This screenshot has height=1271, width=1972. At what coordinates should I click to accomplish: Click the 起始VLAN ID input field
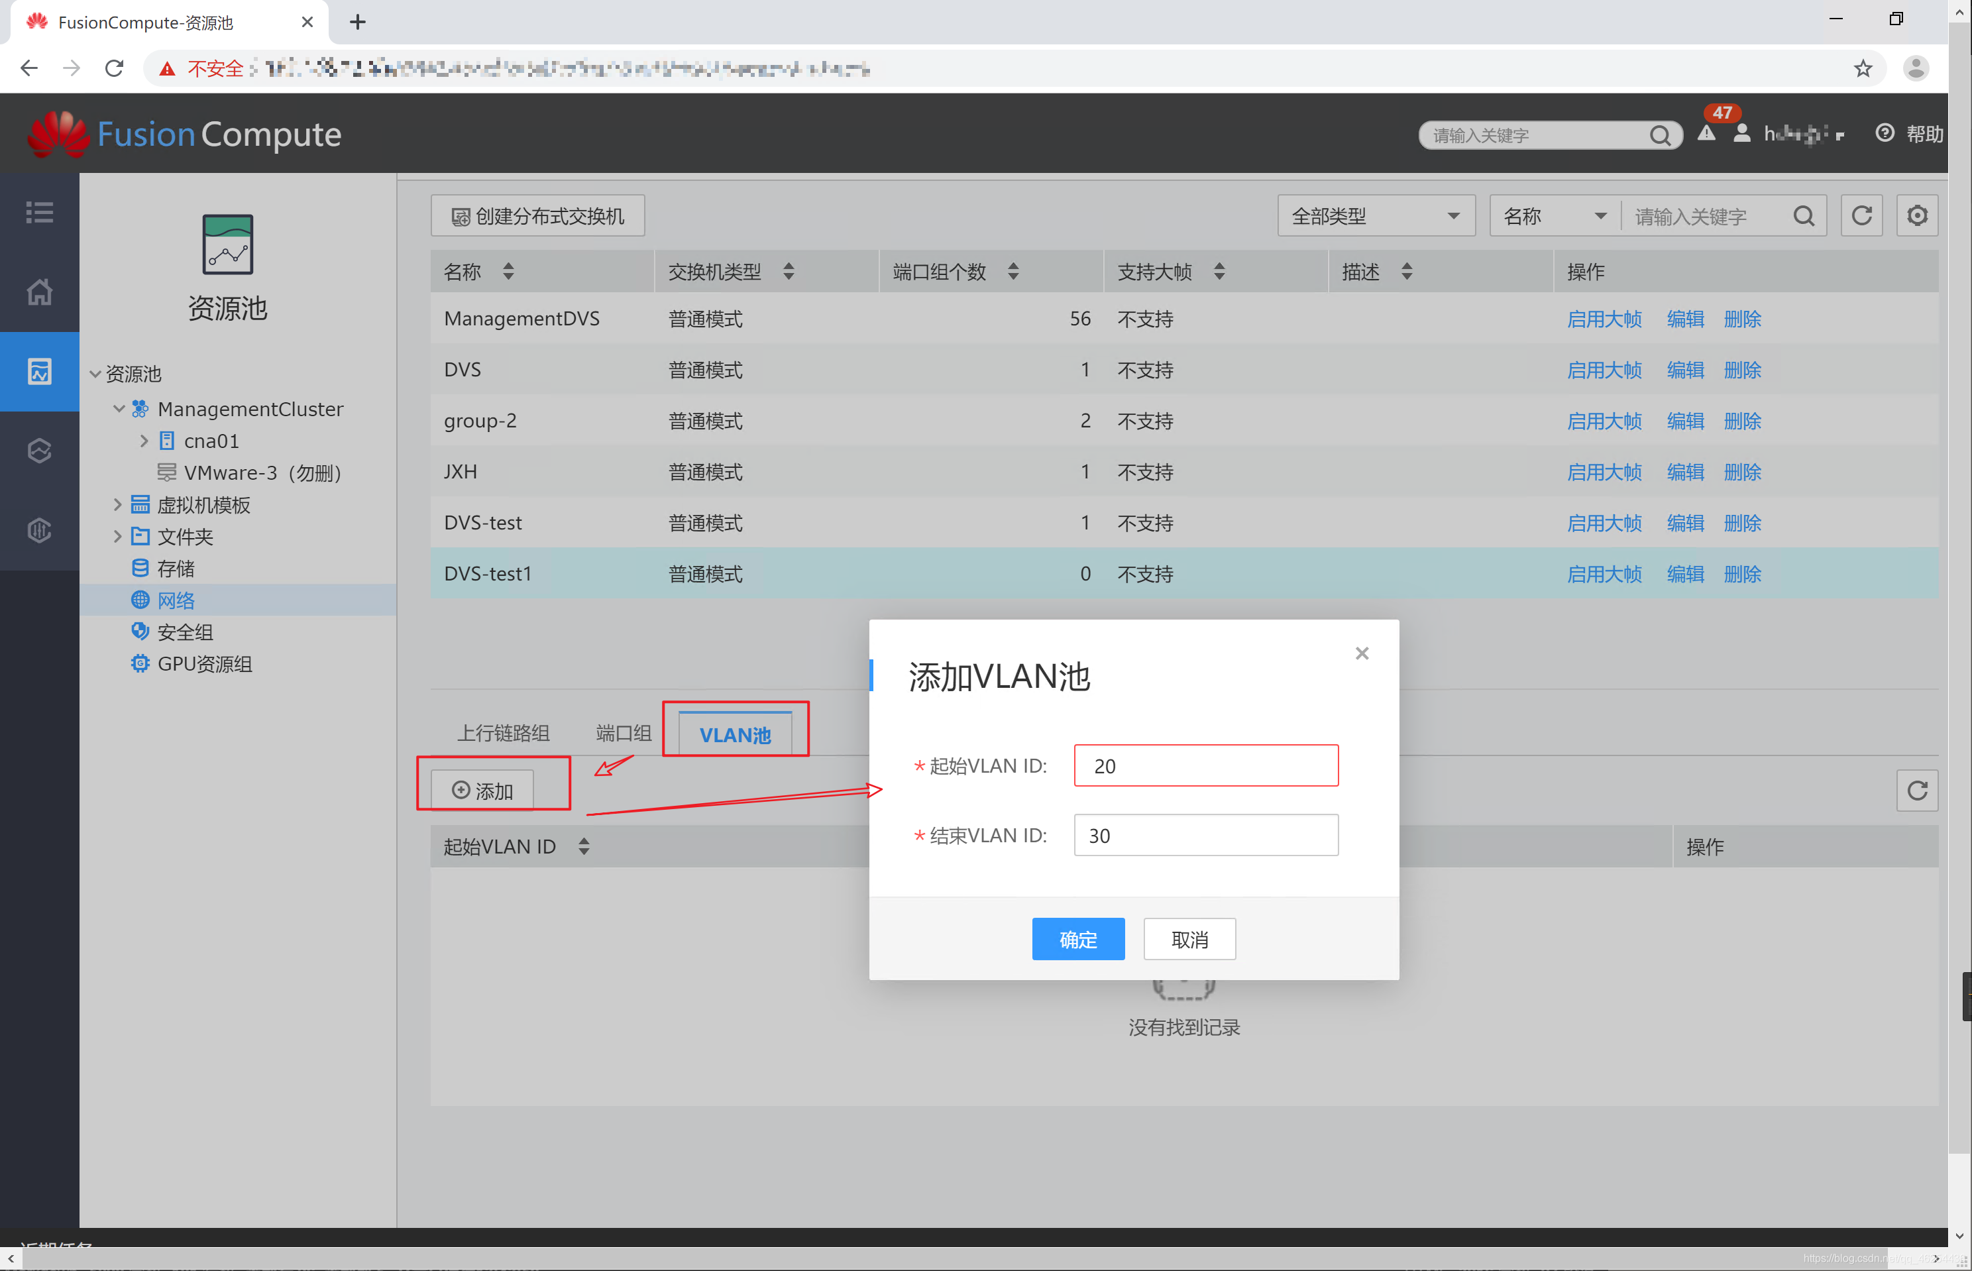click(x=1206, y=766)
